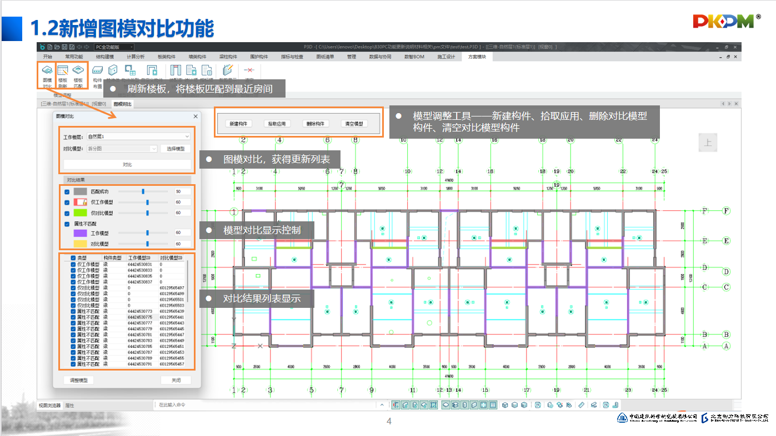
Task: Switch to the 结构建模 tab
Action: (104, 57)
